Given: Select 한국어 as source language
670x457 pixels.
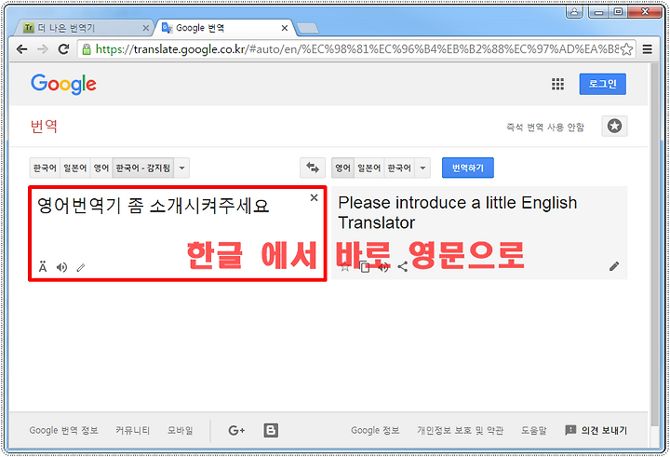Looking at the screenshot, I should 45,168.
